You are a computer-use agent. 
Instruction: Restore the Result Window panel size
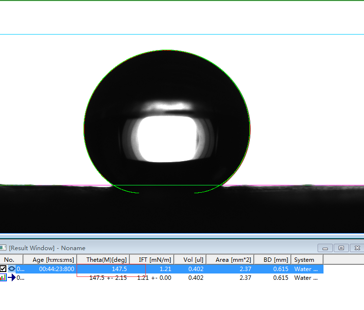coord(341,248)
